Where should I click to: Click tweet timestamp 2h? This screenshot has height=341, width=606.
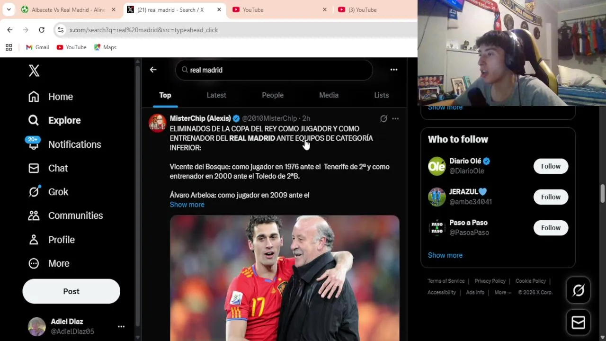tap(306, 118)
